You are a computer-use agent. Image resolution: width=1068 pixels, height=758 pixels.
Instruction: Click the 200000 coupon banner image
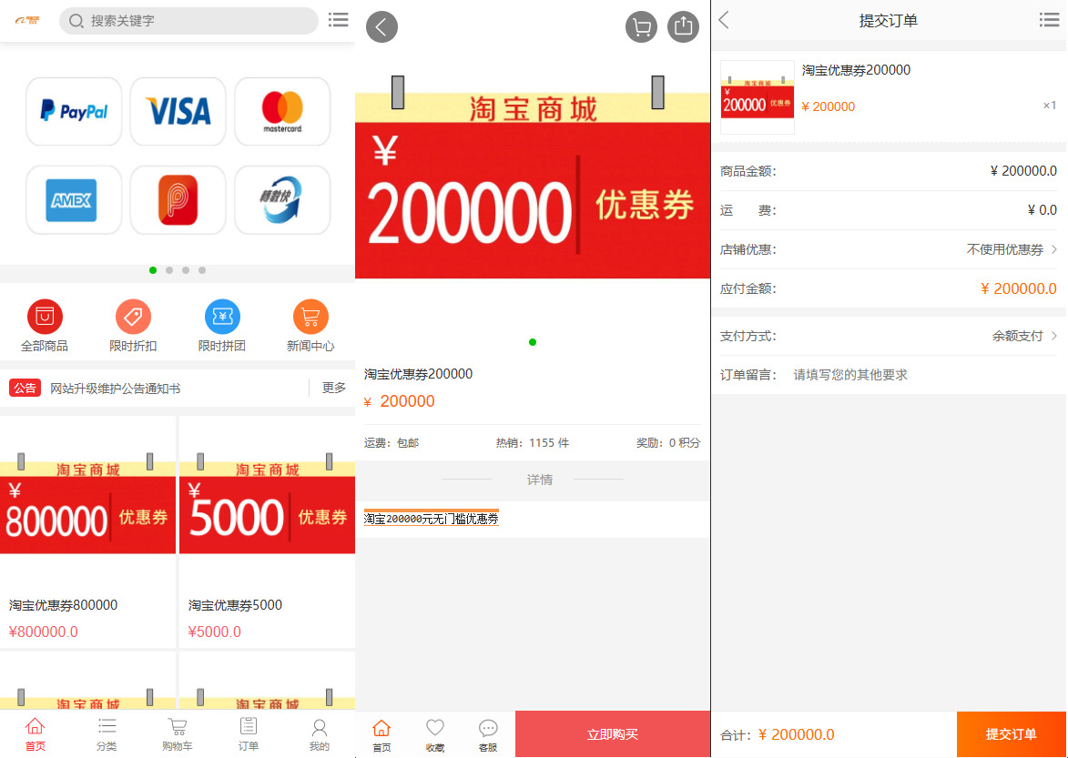click(533, 177)
